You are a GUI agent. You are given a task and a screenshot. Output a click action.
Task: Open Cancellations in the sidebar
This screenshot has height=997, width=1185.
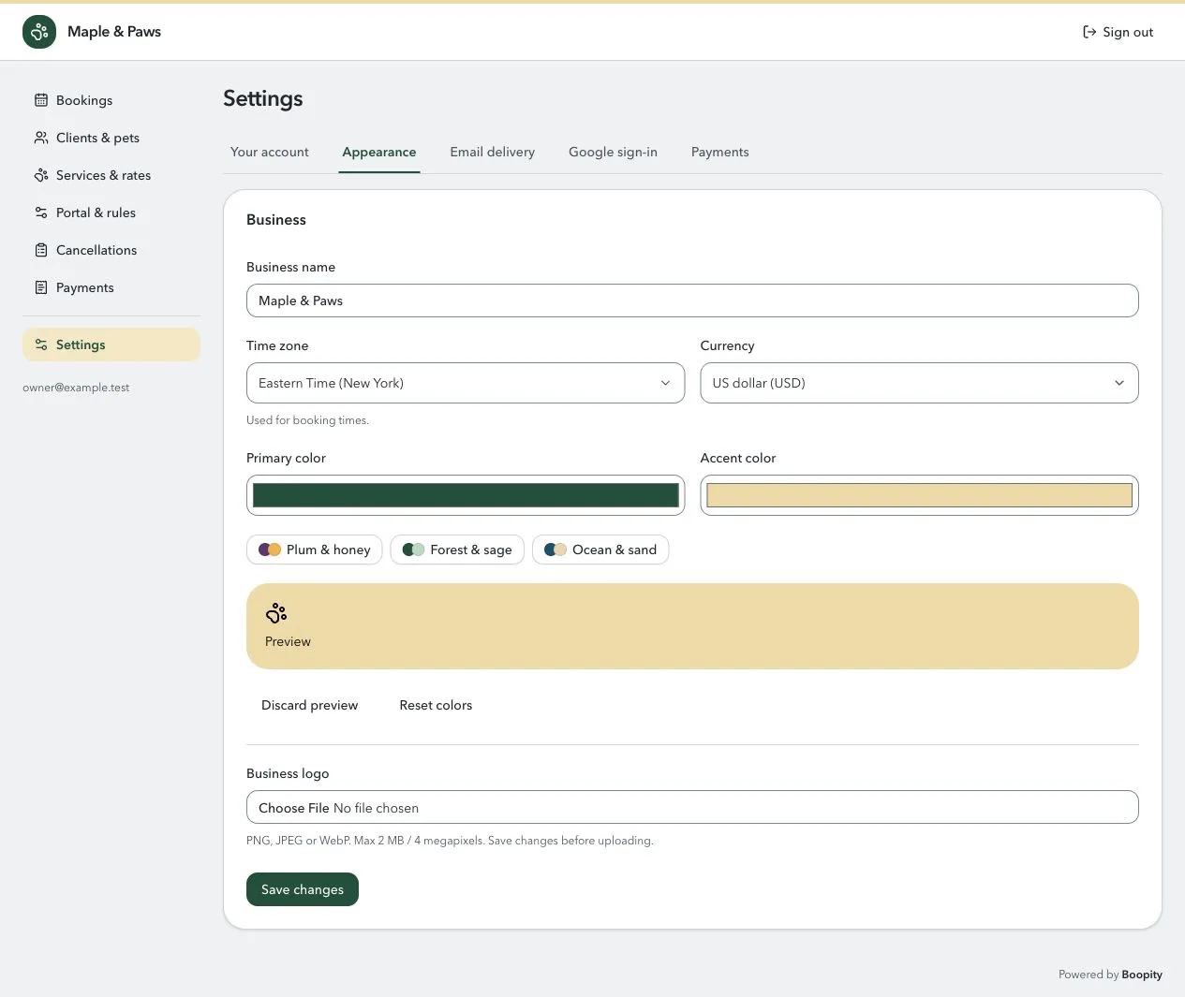coord(111,250)
